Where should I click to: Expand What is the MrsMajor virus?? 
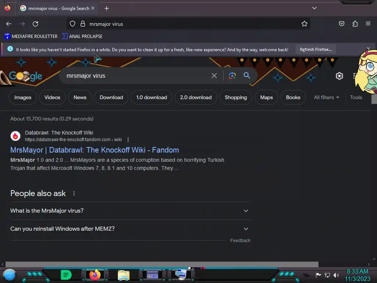click(x=130, y=211)
